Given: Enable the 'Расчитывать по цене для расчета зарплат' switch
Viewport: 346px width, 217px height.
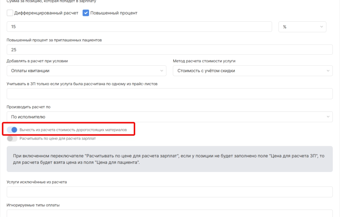Looking at the screenshot, I should click(x=12, y=138).
